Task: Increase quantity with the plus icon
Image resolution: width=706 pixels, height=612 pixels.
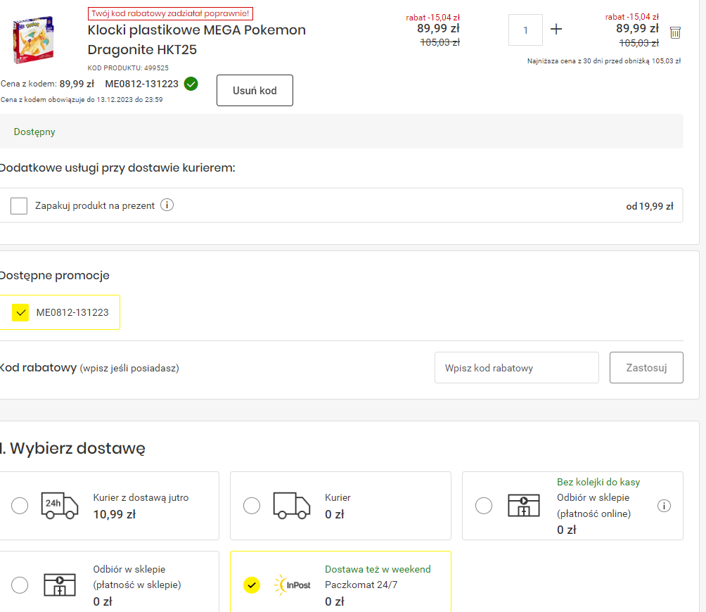Action: 556,30
